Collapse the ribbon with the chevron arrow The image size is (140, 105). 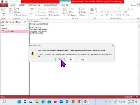pyautogui.click(x=138, y=18)
